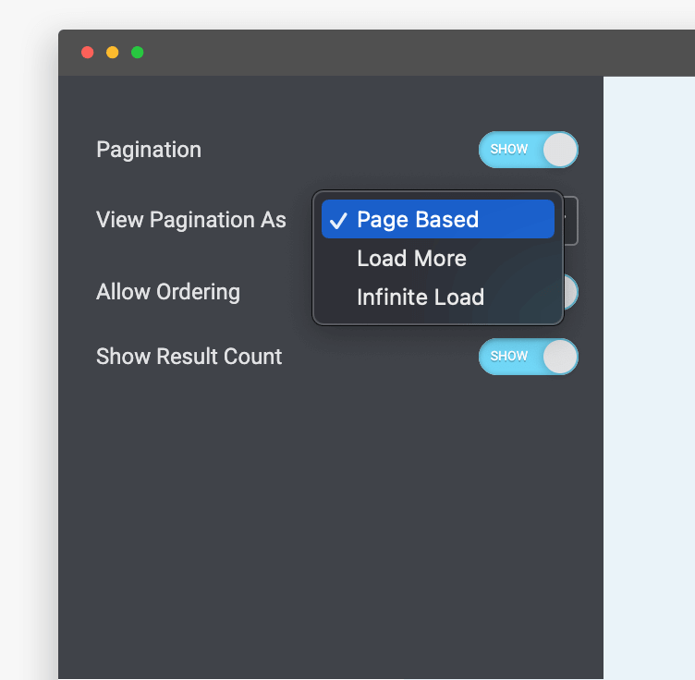Click the View Pagination As label
Viewport: 695px width, 680px height.
(191, 220)
